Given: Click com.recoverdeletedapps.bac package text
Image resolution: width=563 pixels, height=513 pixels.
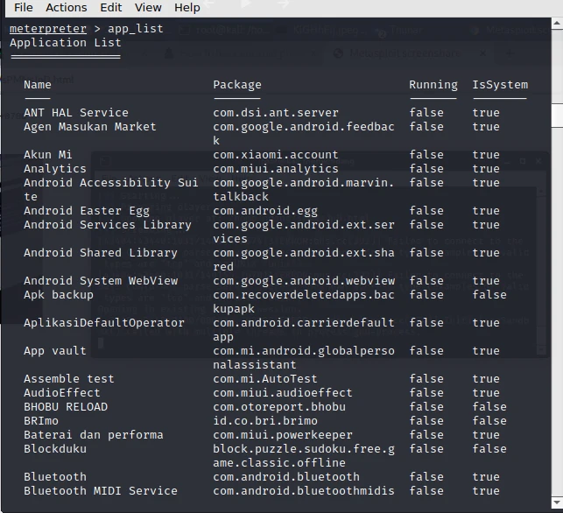Looking at the screenshot, I should click(x=304, y=295).
